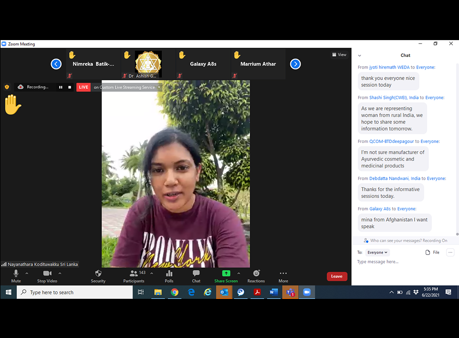Screen dimensions: 459x338
Task: Collapse Chat panel chevron
Action: [x=359, y=56]
